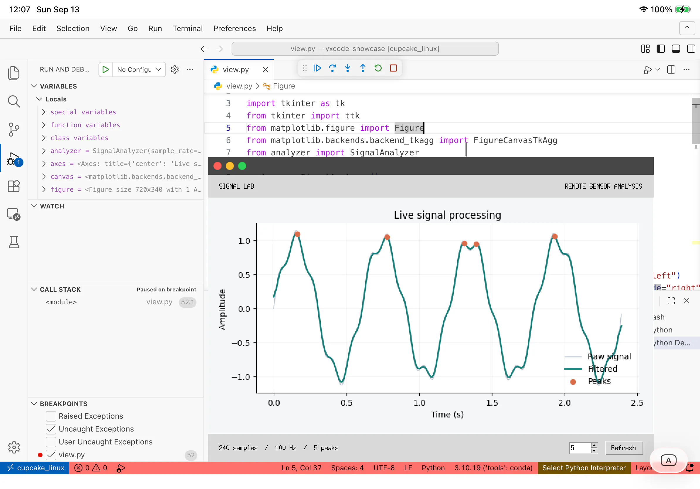Click the status bar debug icon

(120, 468)
